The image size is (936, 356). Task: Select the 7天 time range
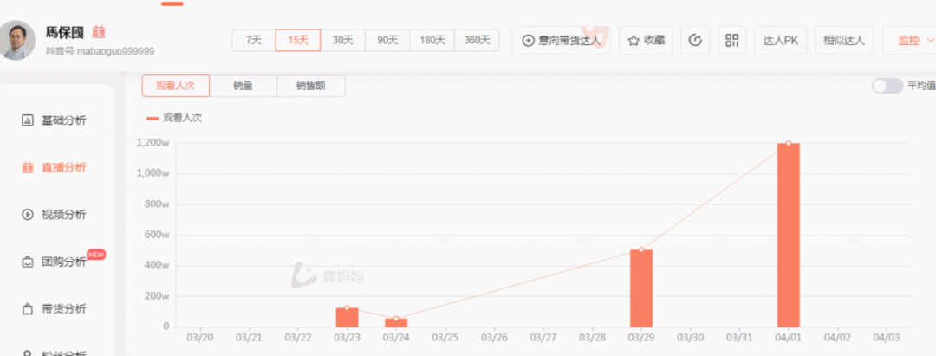coord(254,40)
